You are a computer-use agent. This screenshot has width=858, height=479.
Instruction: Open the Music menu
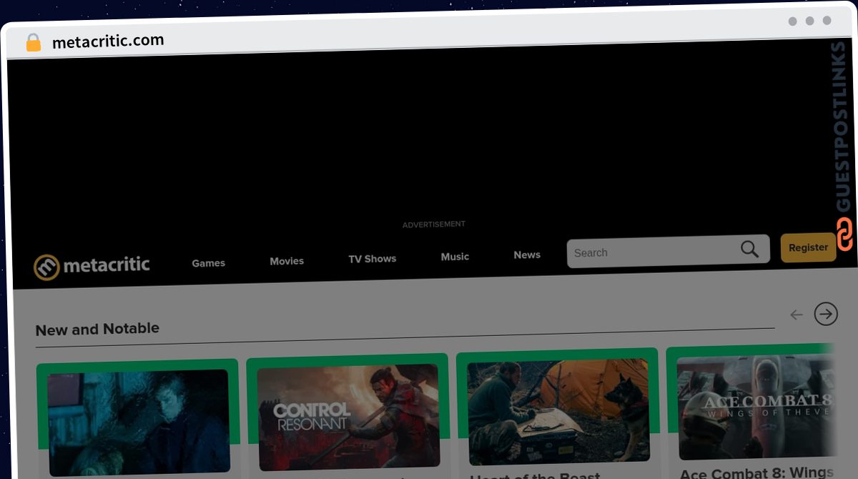point(455,257)
